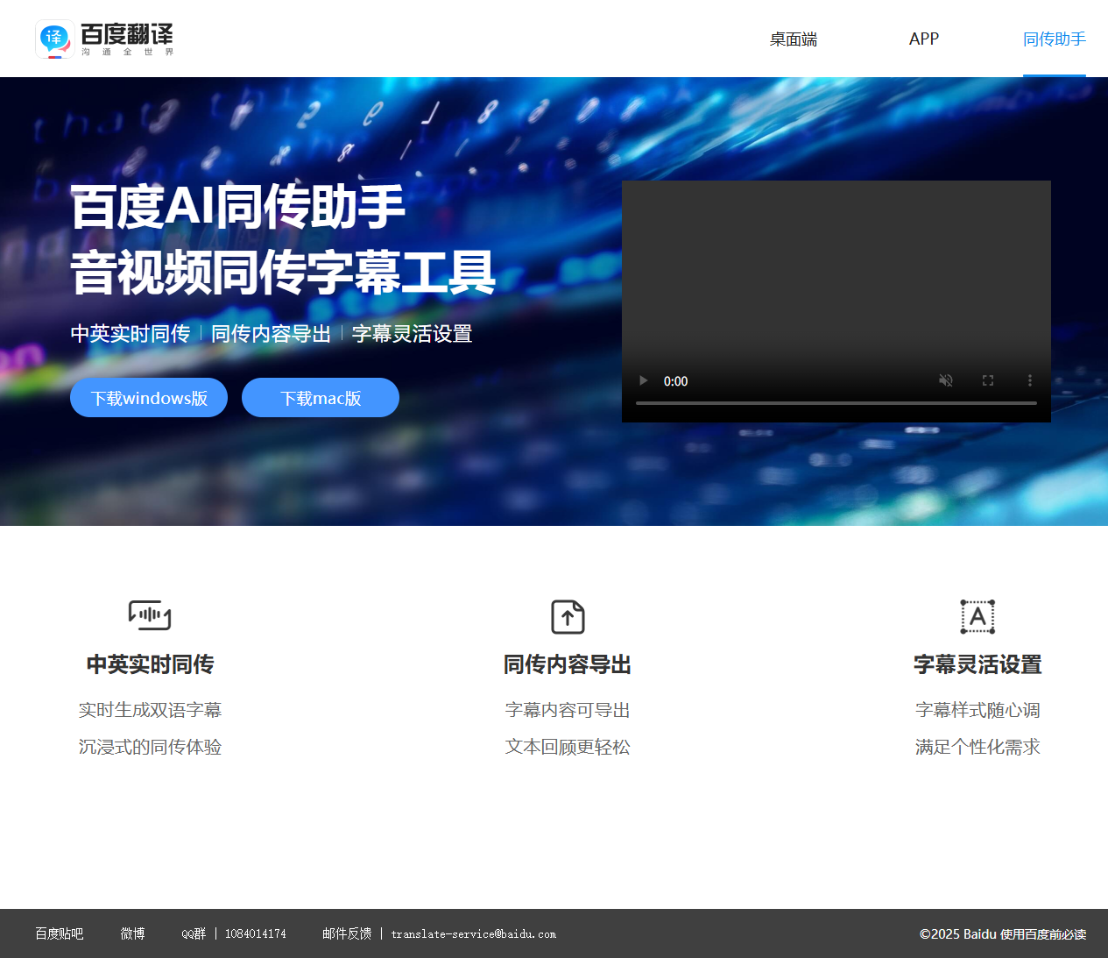Click the 中英实时同传 feature heading
This screenshot has width=1108, height=958.
(150, 664)
